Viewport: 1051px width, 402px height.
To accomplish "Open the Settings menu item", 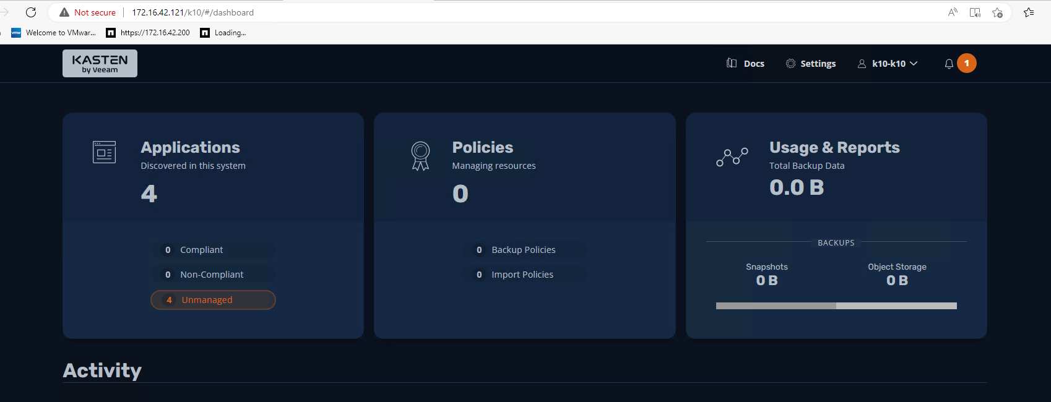I will 818,64.
